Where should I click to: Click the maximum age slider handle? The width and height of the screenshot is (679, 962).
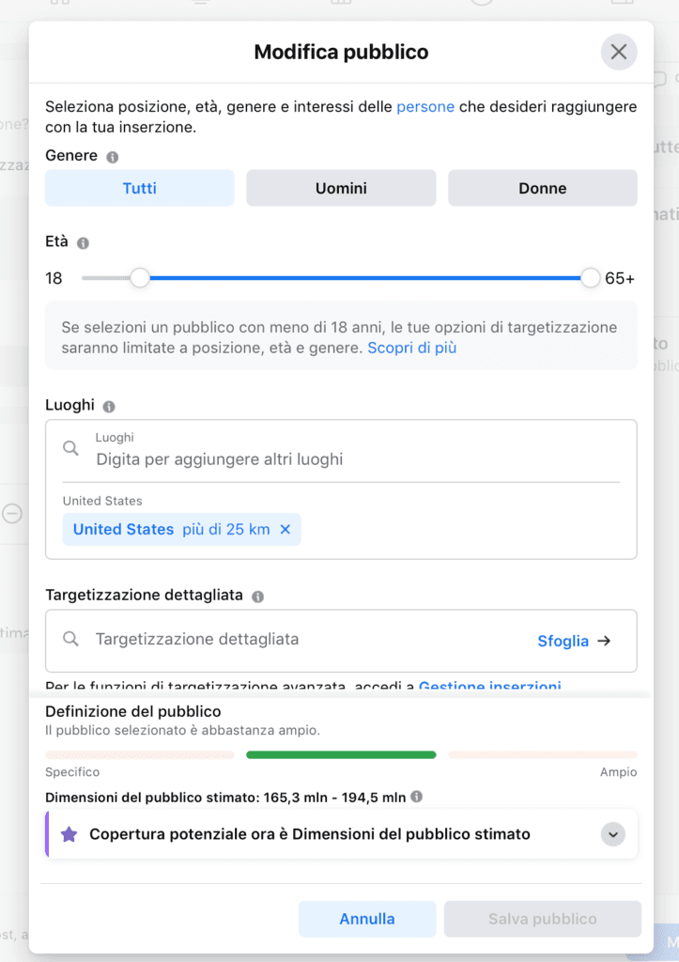pos(591,278)
